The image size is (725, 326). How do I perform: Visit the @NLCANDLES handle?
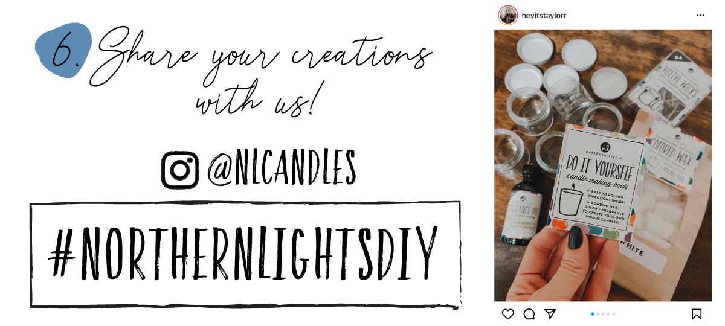click(281, 169)
